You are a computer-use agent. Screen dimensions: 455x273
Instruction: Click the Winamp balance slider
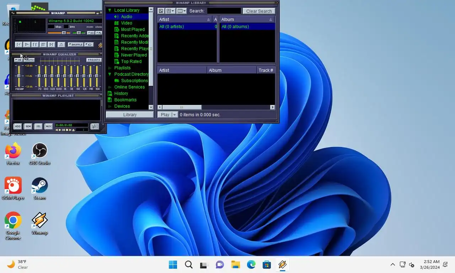pos(79,33)
